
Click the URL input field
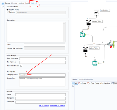(x=44, y=45)
